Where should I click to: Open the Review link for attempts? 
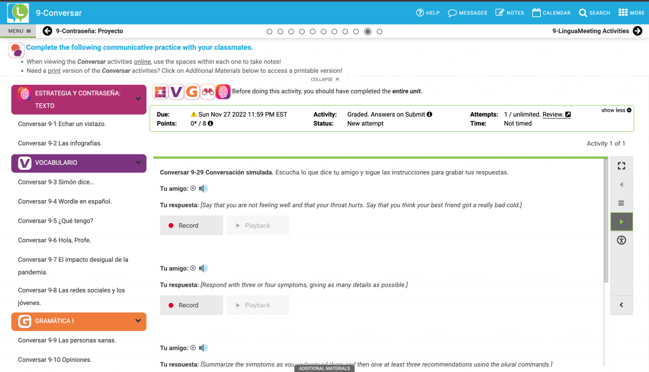556,114
